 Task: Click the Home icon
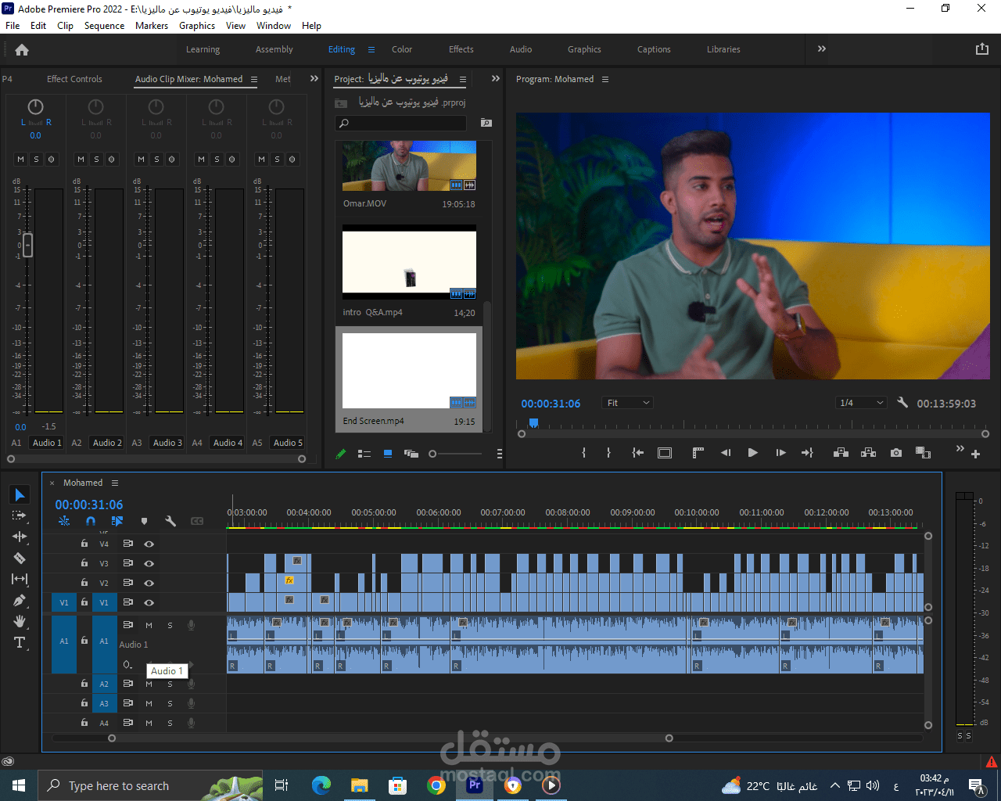[22, 49]
